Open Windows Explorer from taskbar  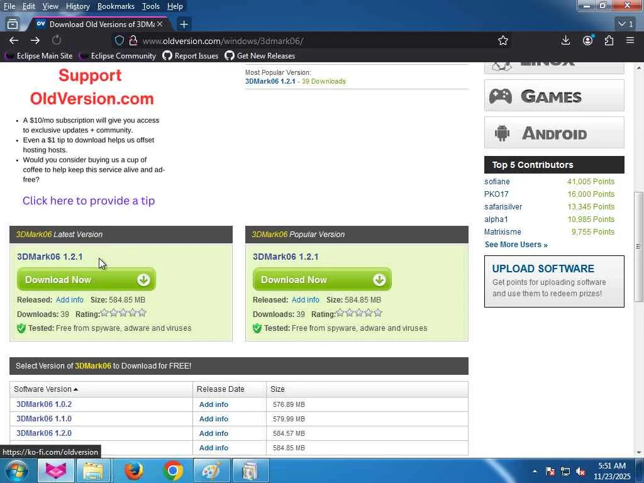pyautogui.click(x=93, y=470)
